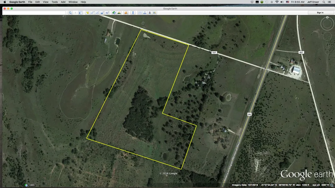Image resolution: width=335 pixels, height=188 pixels.
Task: Click the print icon
Action: coord(145,13)
